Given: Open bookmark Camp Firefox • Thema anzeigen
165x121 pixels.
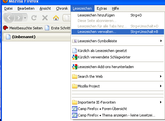Looking at the screenshot, I should (118, 115).
